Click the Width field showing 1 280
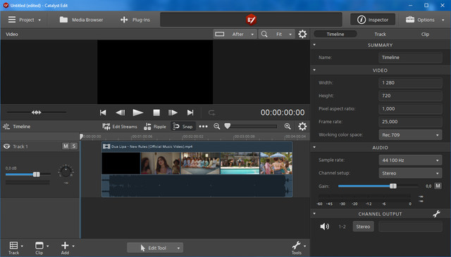Screen dimensions: 451x257 tap(410, 83)
